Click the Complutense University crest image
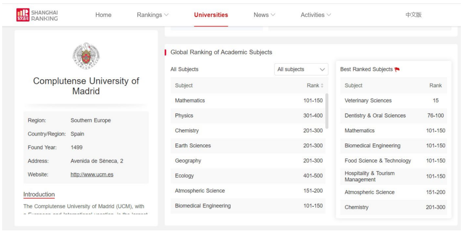 (x=86, y=56)
